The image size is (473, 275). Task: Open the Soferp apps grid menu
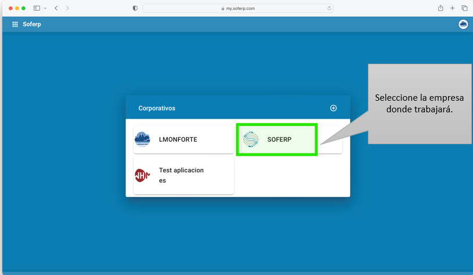click(x=15, y=24)
